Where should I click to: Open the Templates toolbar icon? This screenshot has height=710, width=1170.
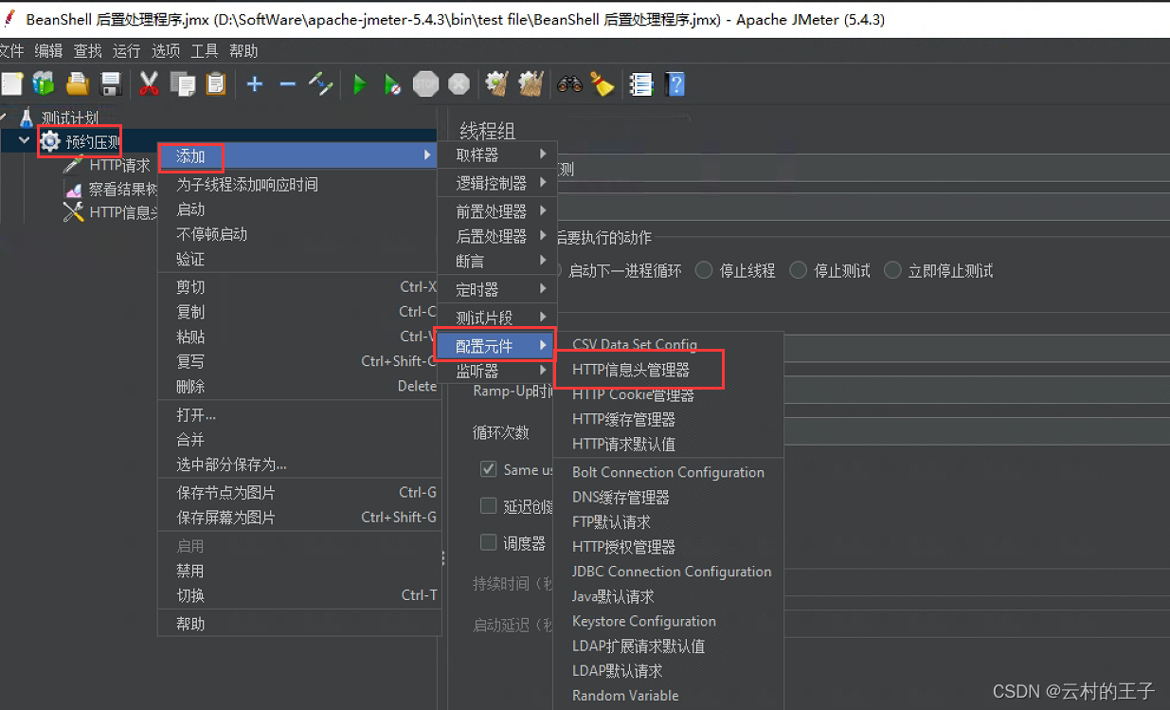point(44,84)
